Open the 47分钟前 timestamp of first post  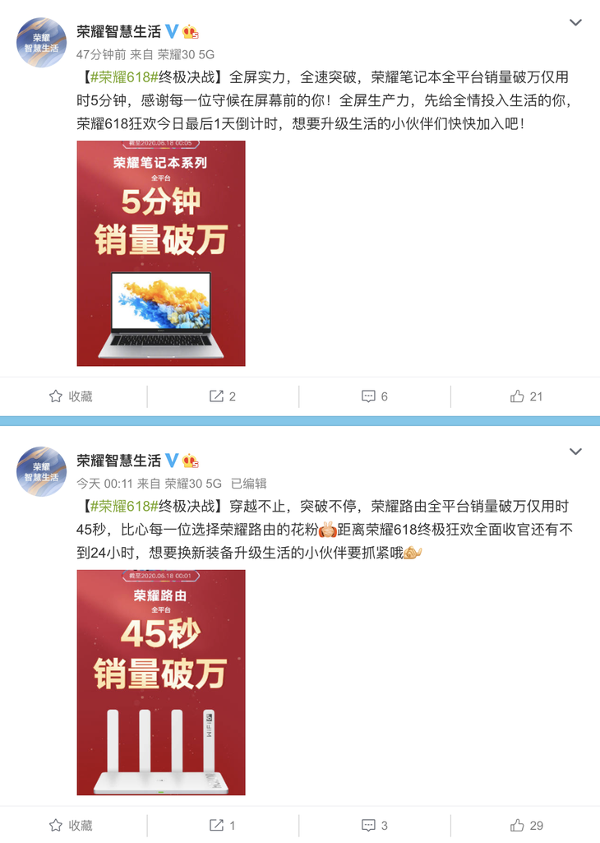101,54
